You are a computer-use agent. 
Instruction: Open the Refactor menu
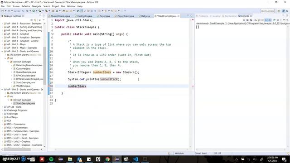(26, 6)
